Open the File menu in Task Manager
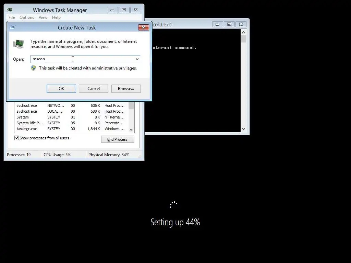The height and width of the screenshot is (263, 351). pos(12,17)
